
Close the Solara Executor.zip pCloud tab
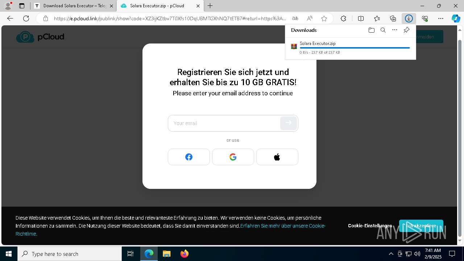[x=198, y=6]
